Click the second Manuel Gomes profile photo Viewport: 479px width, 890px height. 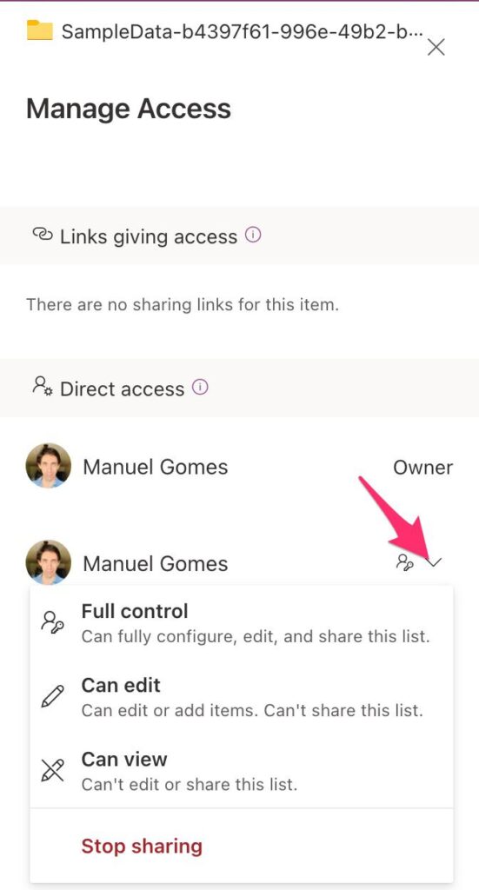(x=49, y=562)
